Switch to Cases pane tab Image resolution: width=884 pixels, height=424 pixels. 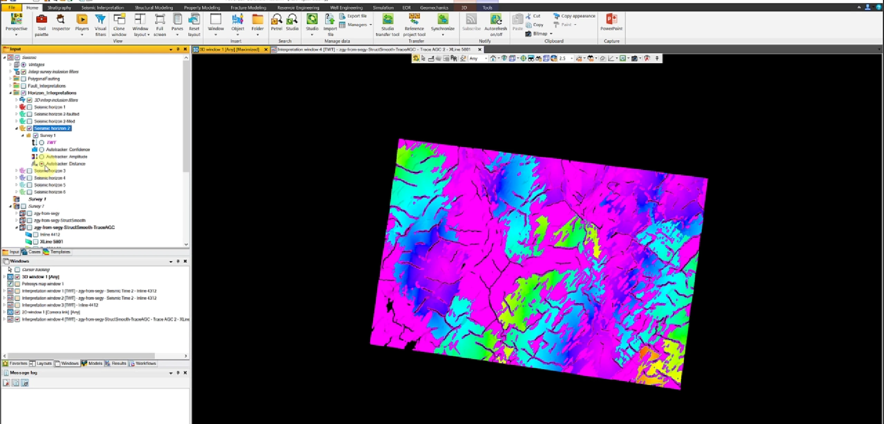pos(31,252)
